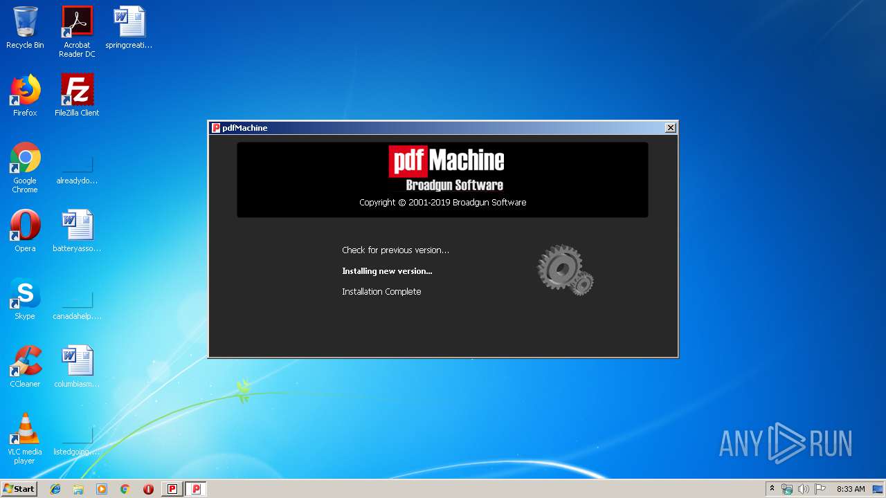Open the springcreati... Word document
This screenshot has width=886, height=498.
coord(129,28)
